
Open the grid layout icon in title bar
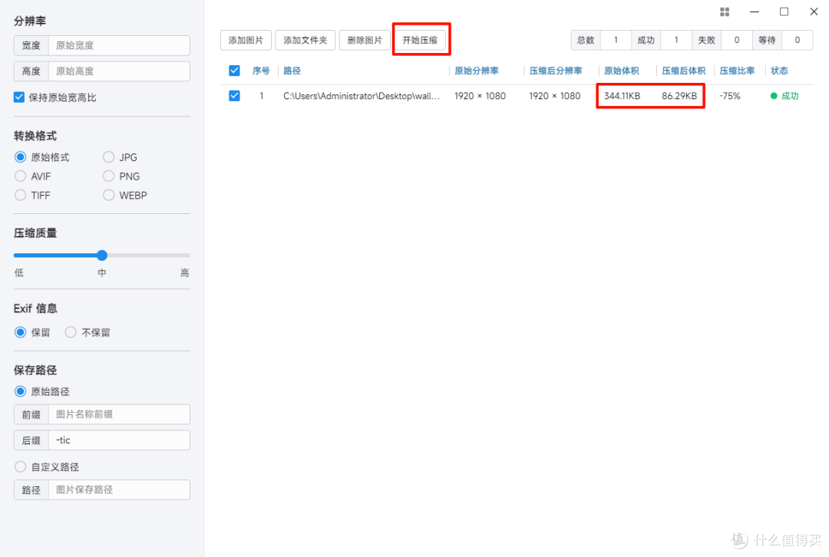[x=725, y=12]
